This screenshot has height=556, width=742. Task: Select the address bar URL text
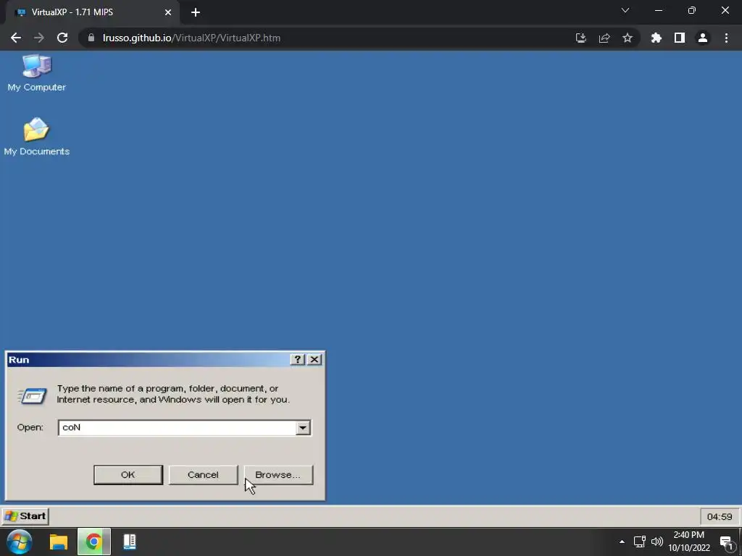(x=191, y=38)
